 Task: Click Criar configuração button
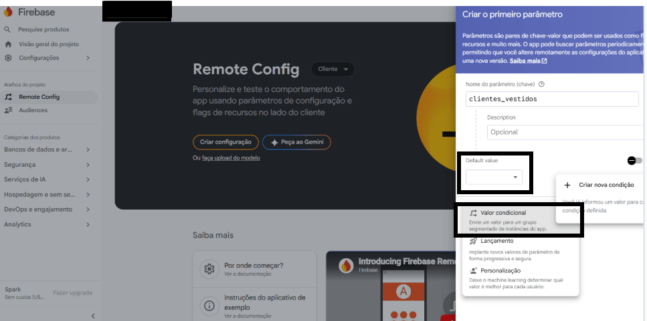tap(225, 142)
